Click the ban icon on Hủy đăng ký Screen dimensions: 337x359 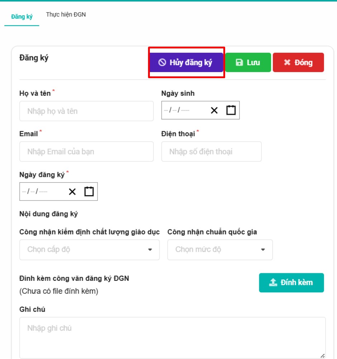[x=162, y=63]
